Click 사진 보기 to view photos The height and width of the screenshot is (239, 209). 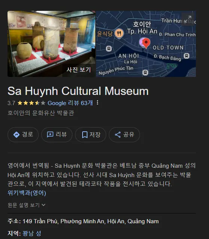click(79, 70)
